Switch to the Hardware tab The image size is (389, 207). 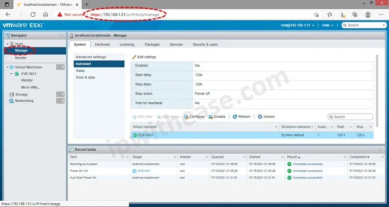102,45
